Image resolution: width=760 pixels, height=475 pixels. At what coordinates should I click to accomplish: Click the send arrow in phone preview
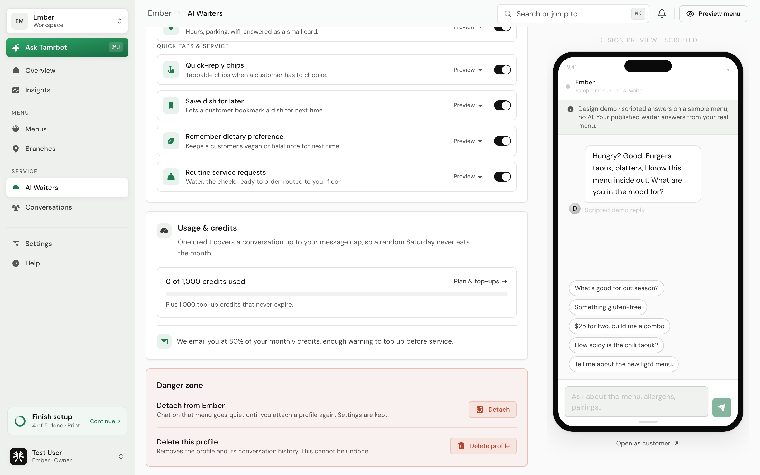point(722,407)
